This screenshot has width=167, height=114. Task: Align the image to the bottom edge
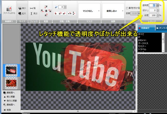click(46, 15)
